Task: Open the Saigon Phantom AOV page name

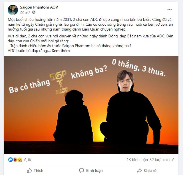Action: (x=39, y=7)
